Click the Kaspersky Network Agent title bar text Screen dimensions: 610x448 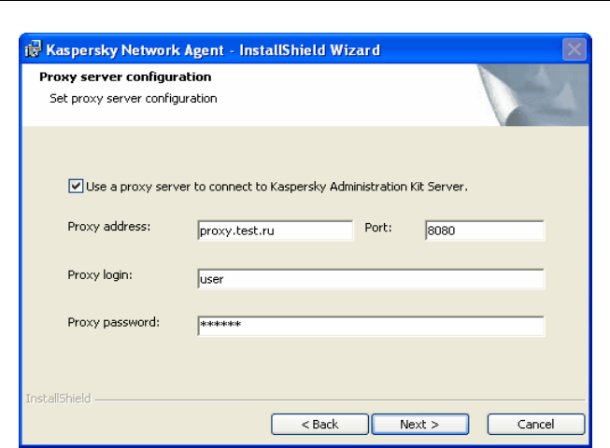pos(213,49)
